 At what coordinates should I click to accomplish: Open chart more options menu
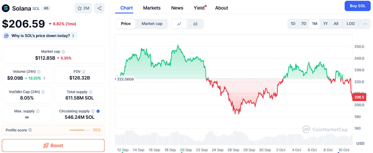click(x=365, y=24)
